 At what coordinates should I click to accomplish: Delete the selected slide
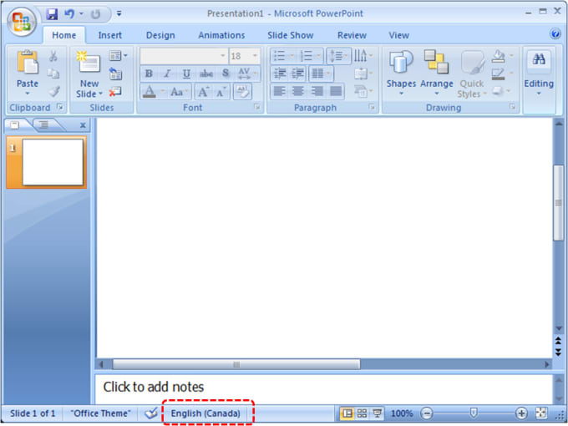115,92
